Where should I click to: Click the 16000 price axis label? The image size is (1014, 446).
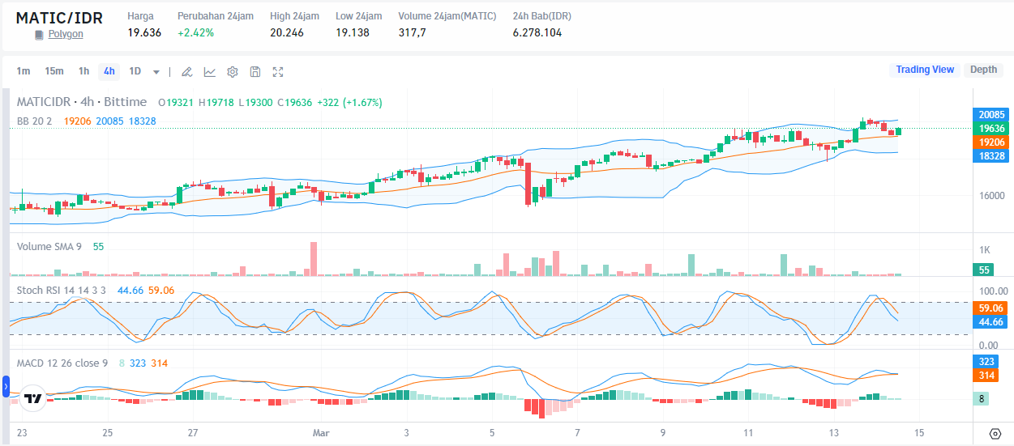[x=990, y=195]
